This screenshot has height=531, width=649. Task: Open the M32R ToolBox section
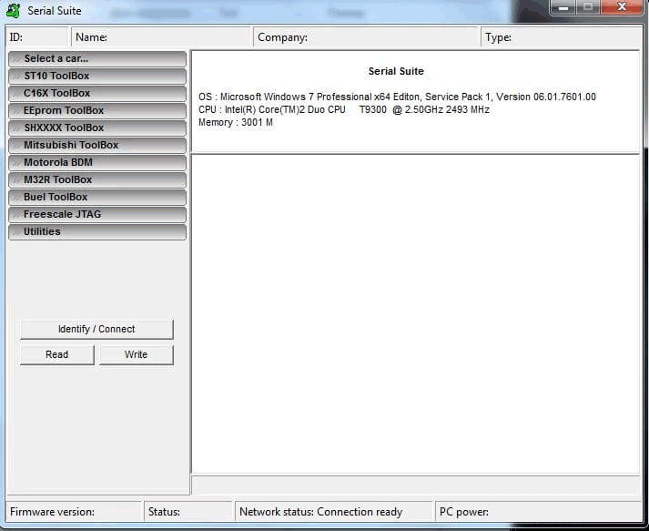pyautogui.click(x=96, y=179)
